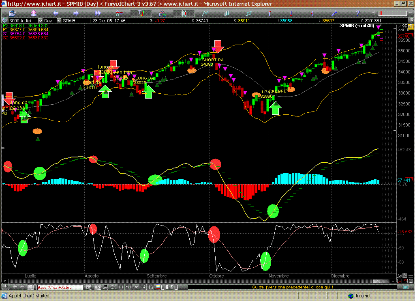Click the fast-forward double arrow icon

pos(98,13)
